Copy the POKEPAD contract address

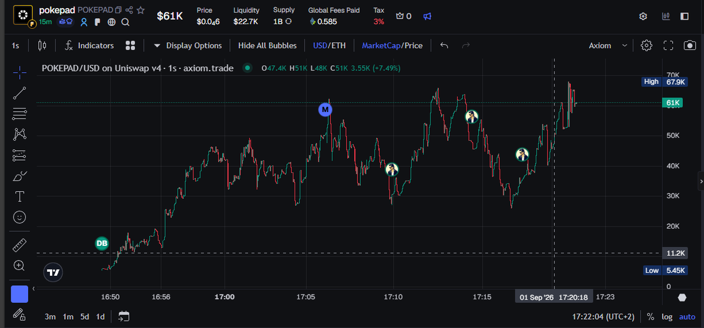pos(118,10)
